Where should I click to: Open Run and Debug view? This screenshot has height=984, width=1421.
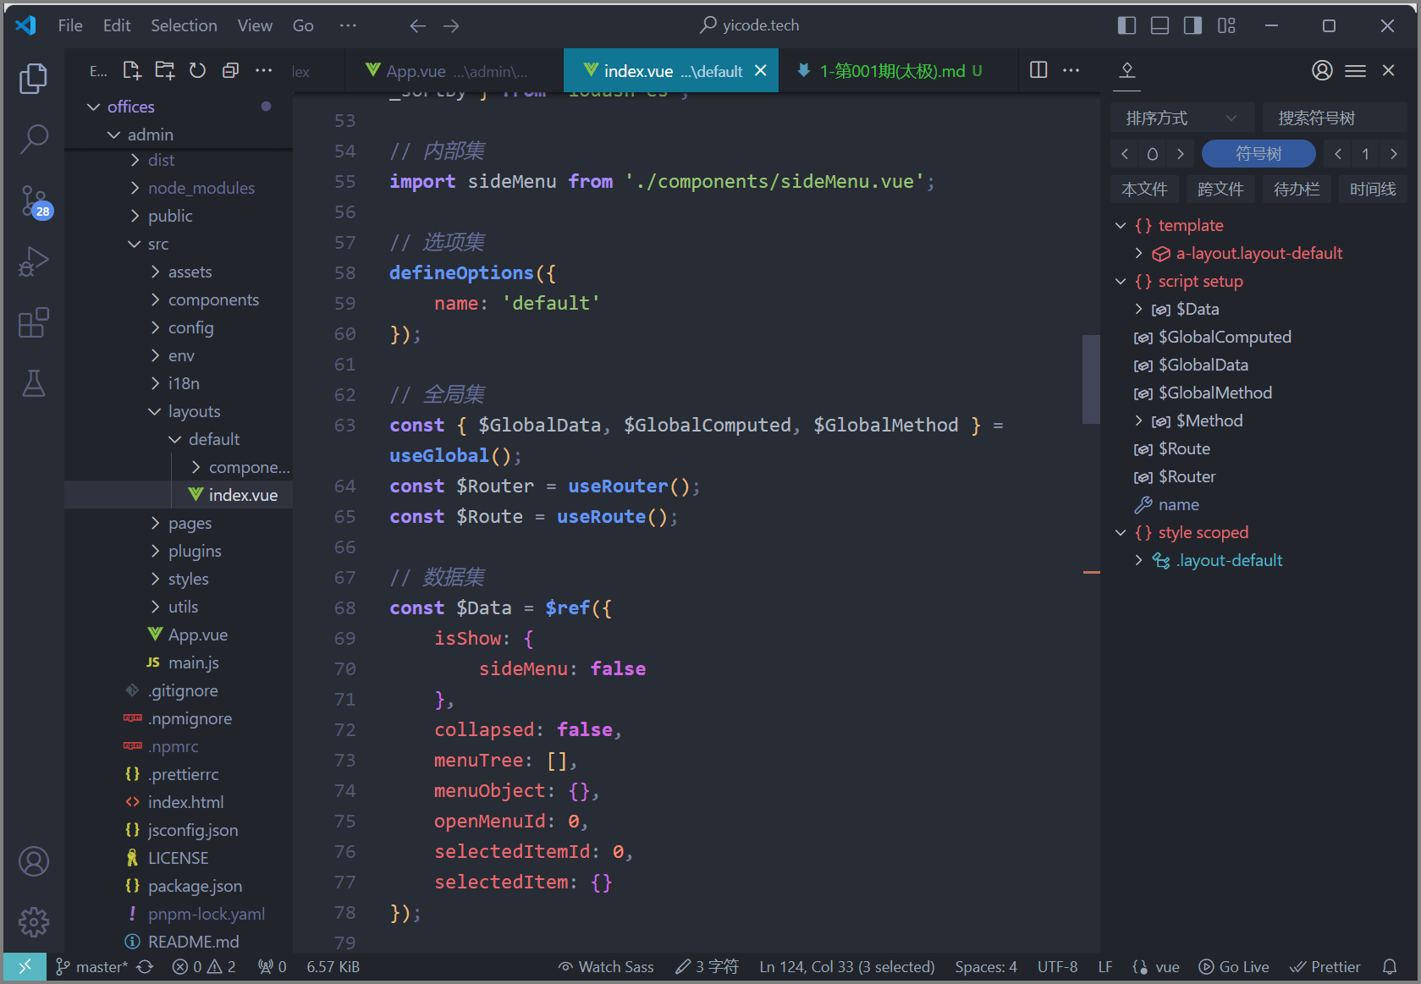tap(34, 261)
